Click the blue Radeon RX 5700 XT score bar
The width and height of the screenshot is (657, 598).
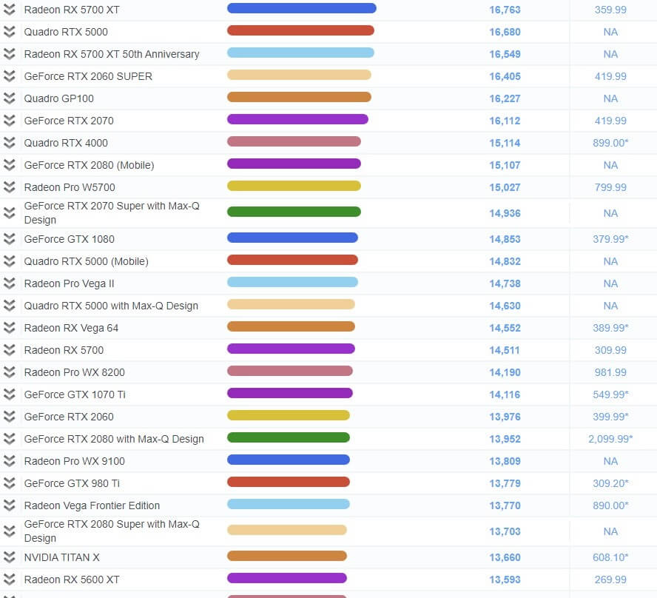(x=302, y=8)
